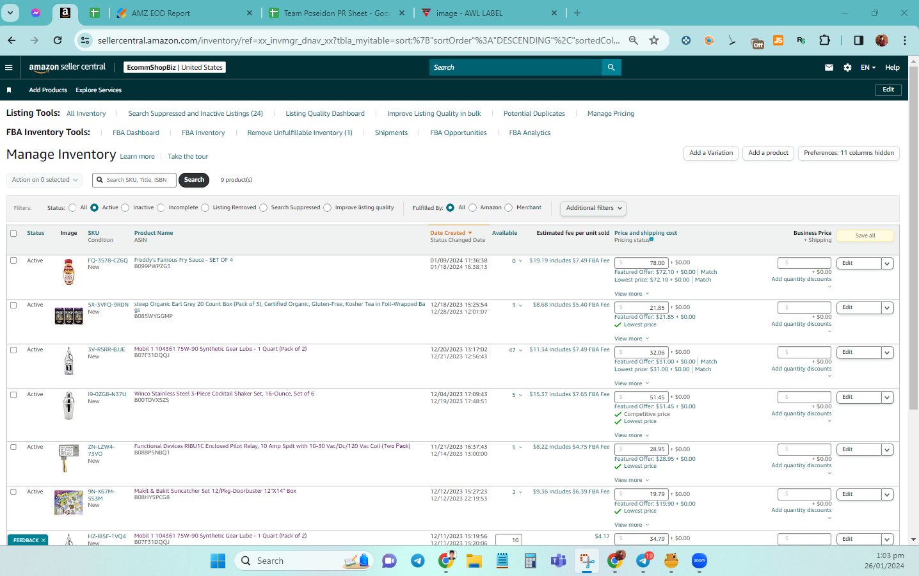Check the select-all checkbox in table header
The image size is (919, 576).
coord(13,234)
